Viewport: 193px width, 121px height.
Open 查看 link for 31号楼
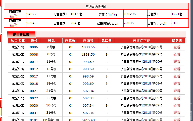[177, 113]
